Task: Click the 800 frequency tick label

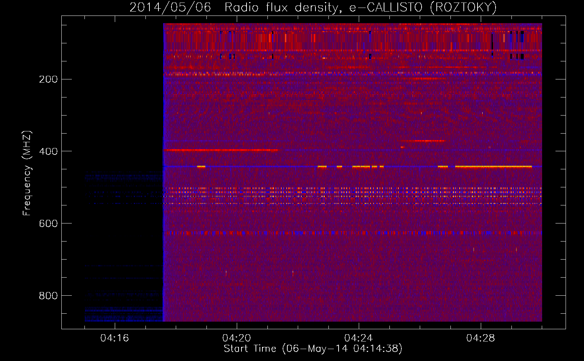Action: click(x=48, y=296)
